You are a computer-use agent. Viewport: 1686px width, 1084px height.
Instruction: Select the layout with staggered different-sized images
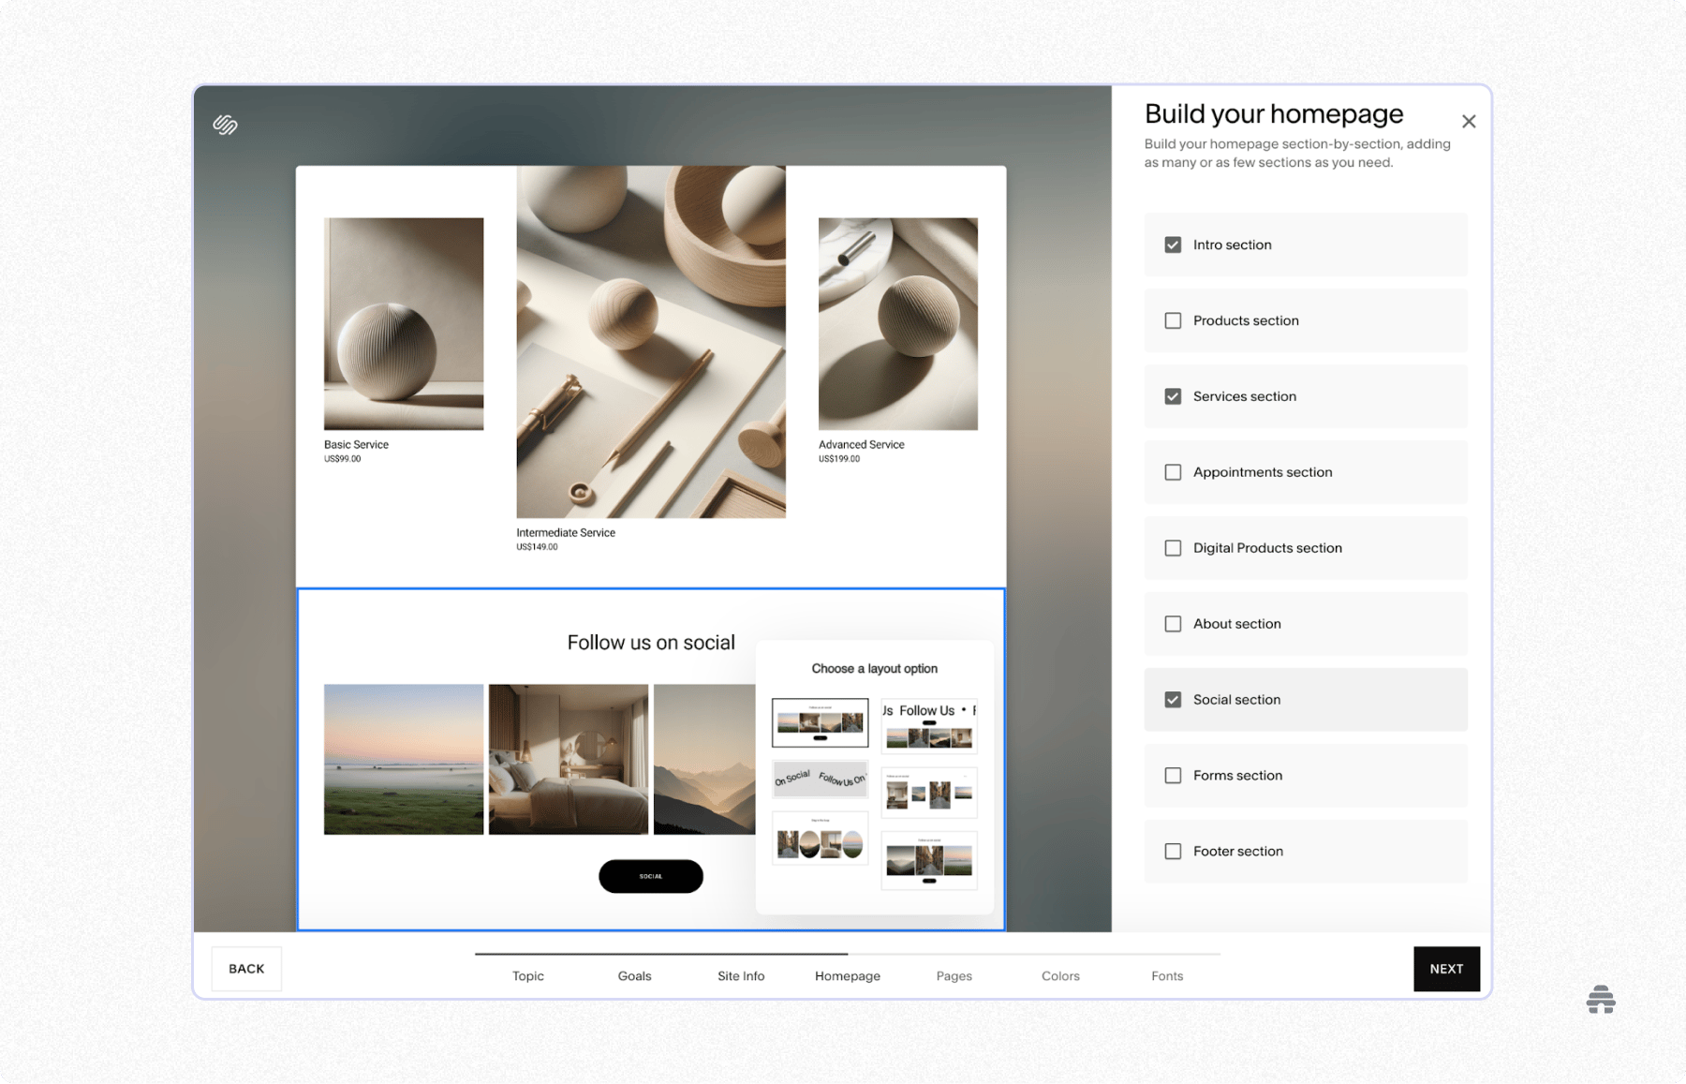coord(929,793)
